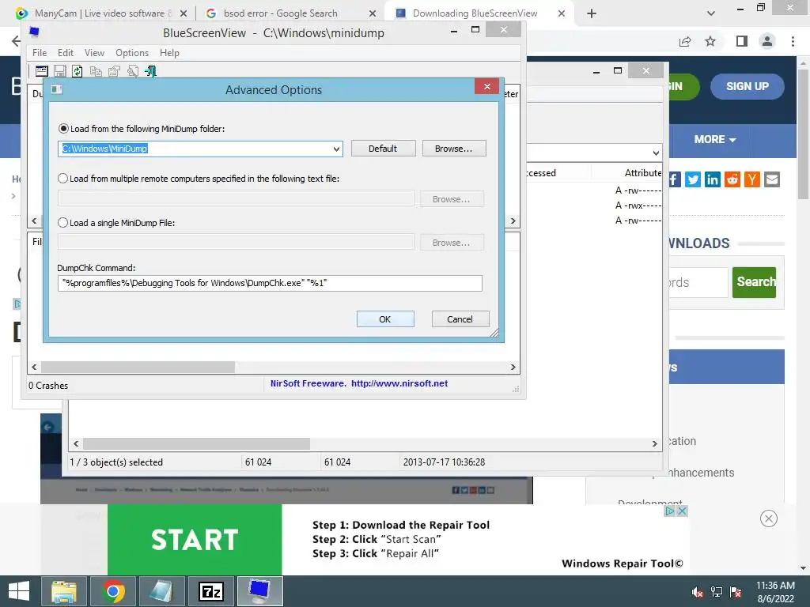Viewport: 810px width, 607px height.
Task: Click the Advanced Options dialog title icon
Action: (57, 90)
